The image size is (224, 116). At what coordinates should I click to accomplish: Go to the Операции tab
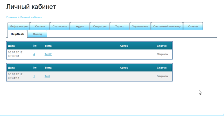pyautogui.click(x=100, y=26)
